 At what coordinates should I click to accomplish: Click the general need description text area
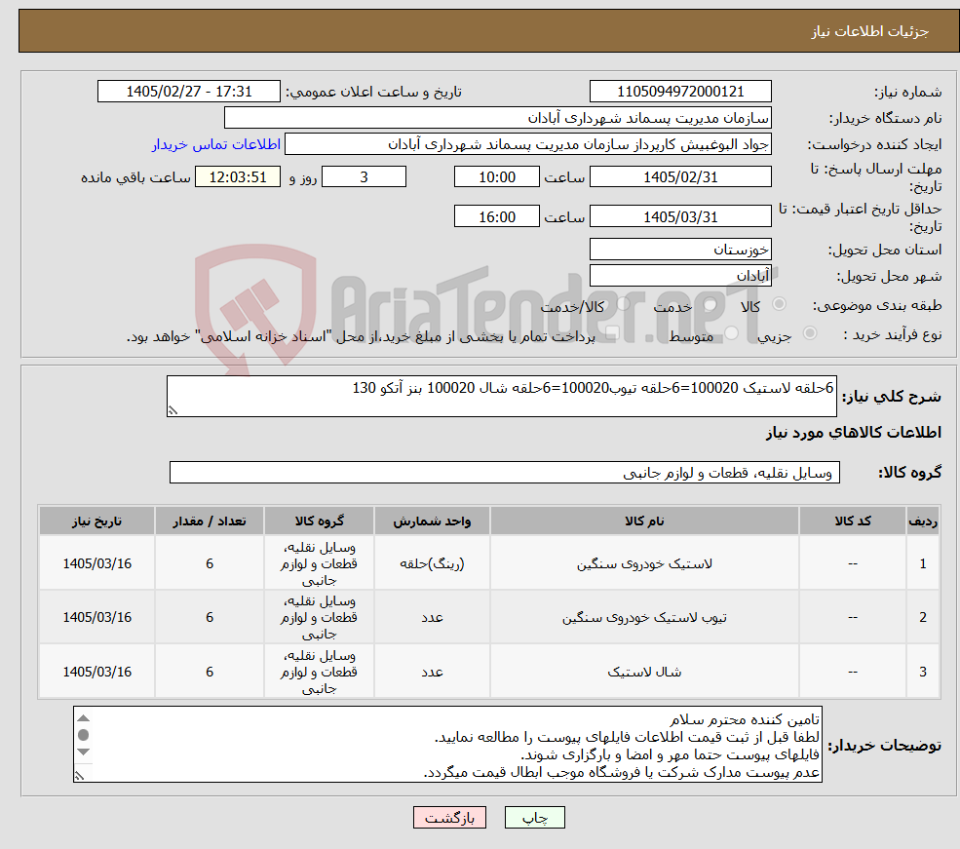click(x=501, y=396)
